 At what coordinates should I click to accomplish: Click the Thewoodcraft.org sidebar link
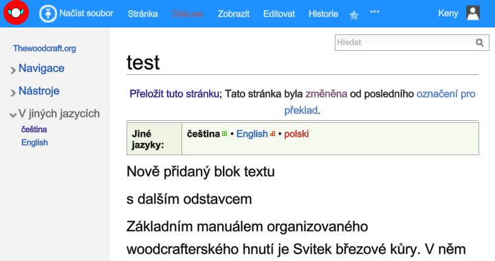[45, 49]
